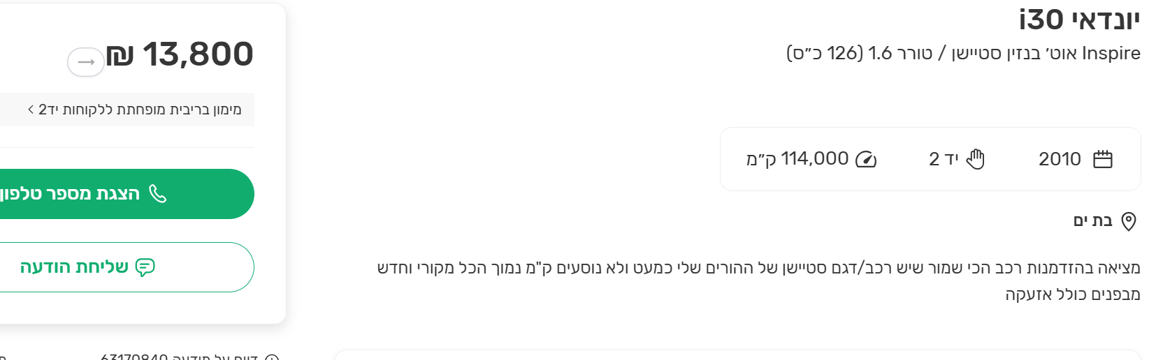Click the 114,000 ק"מ mileage value
Image resolution: width=1156 pixels, height=360 pixels.
pyautogui.click(x=797, y=159)
